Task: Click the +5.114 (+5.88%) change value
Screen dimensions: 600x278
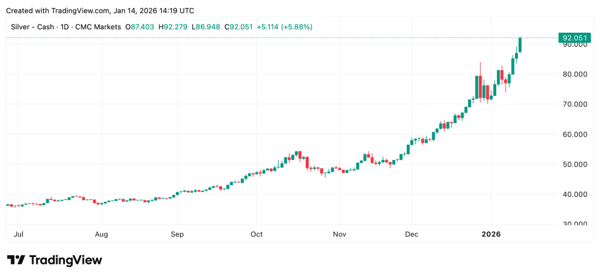Action: [x=284, y=27]
